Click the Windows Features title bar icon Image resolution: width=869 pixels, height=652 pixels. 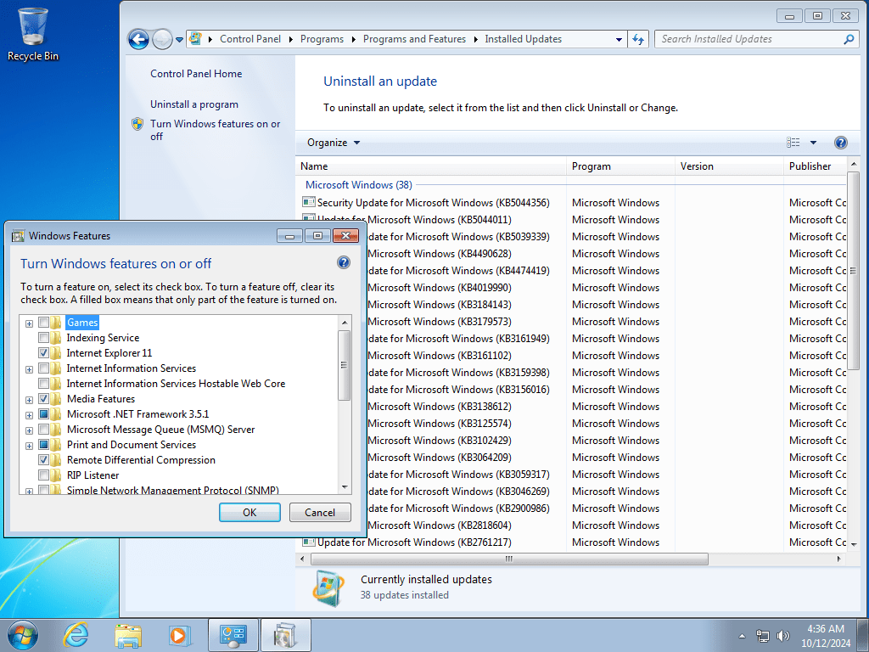tap(19, 236)
